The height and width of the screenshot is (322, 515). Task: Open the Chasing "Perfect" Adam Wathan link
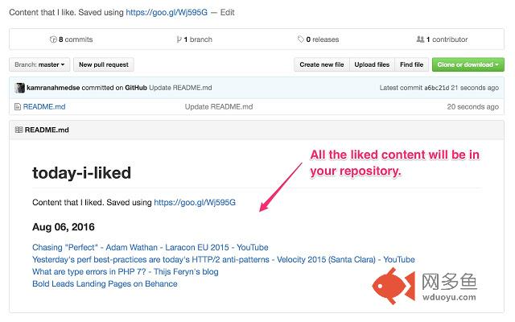coord(150,247)
